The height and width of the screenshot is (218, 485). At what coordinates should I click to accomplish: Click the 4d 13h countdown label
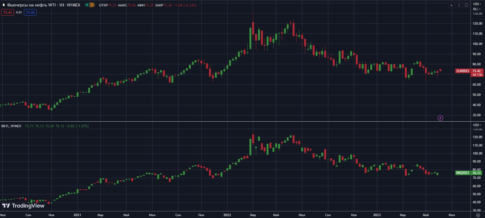click(x=477, y=75)
